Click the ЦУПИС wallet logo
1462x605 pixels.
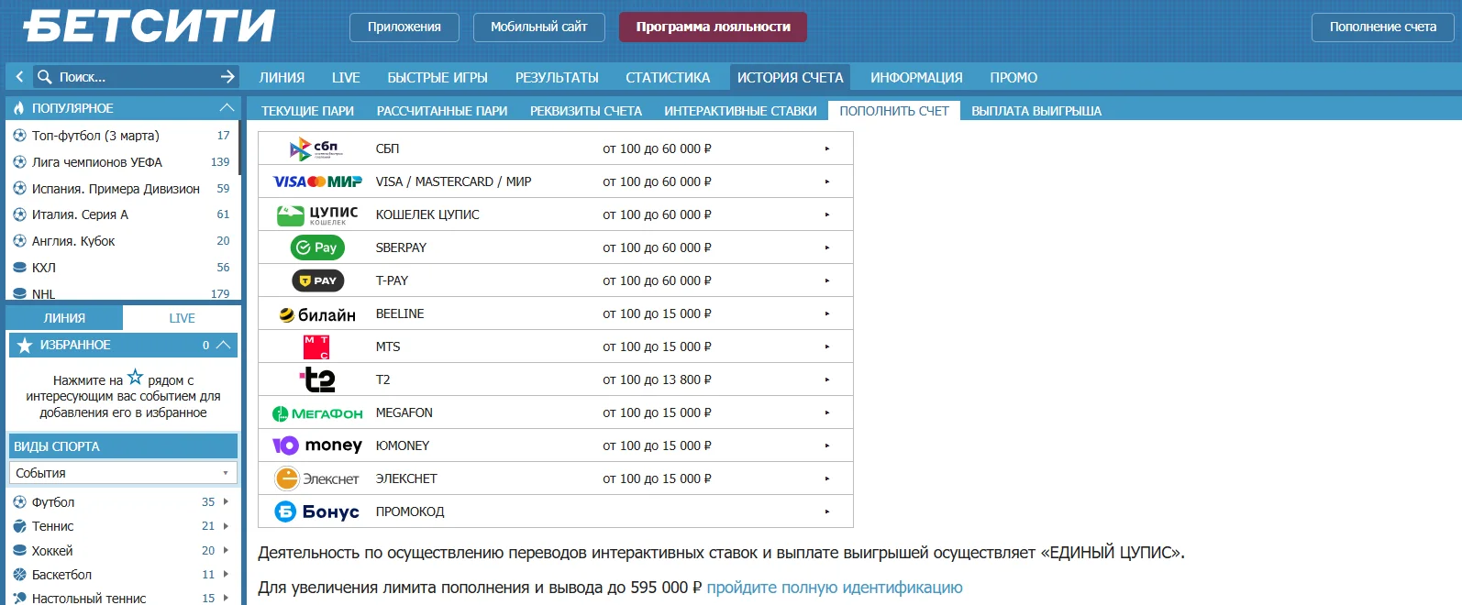317,214
